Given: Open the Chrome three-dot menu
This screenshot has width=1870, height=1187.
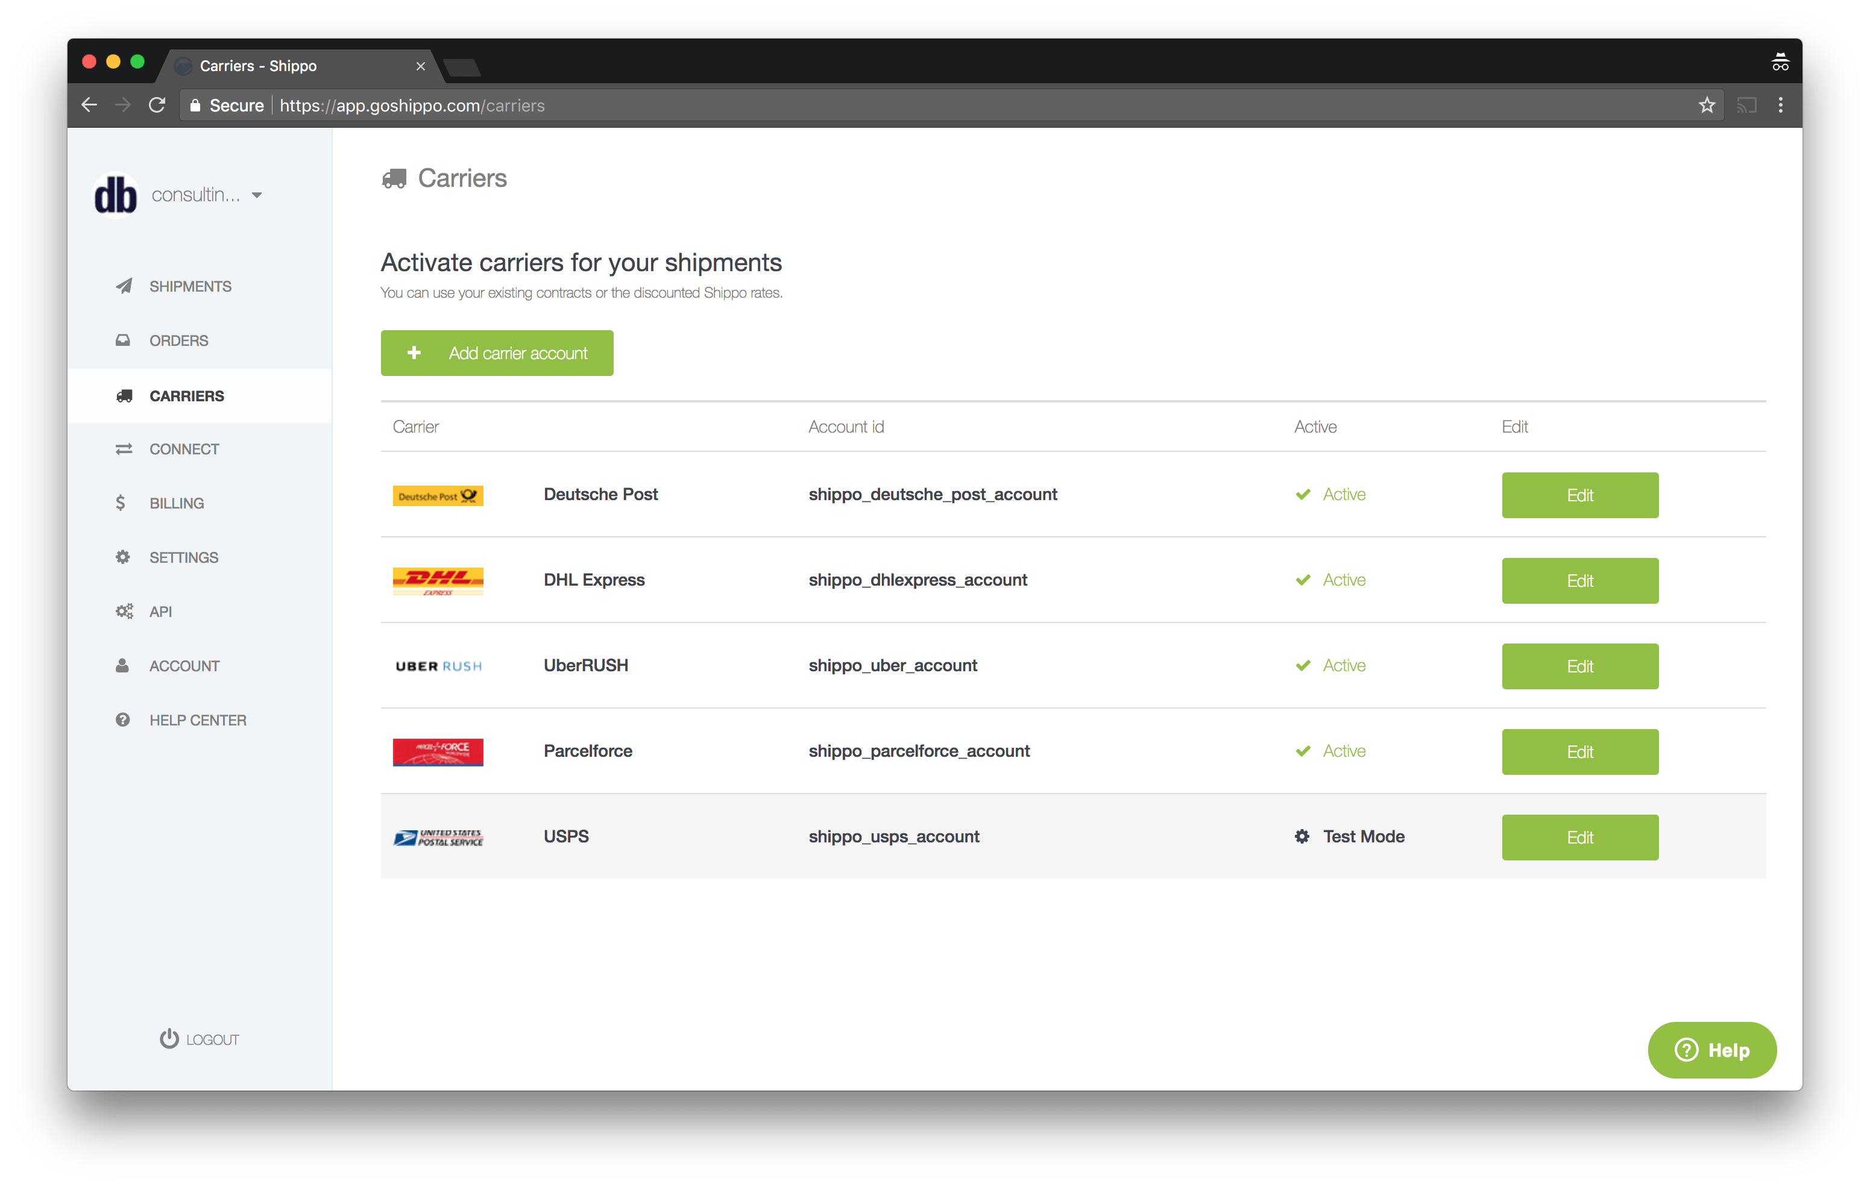Looking at the screenshot, I should pos(1781,105).
